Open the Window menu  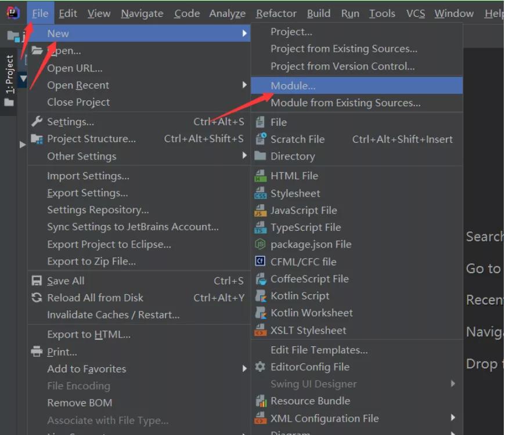(454, 13)
